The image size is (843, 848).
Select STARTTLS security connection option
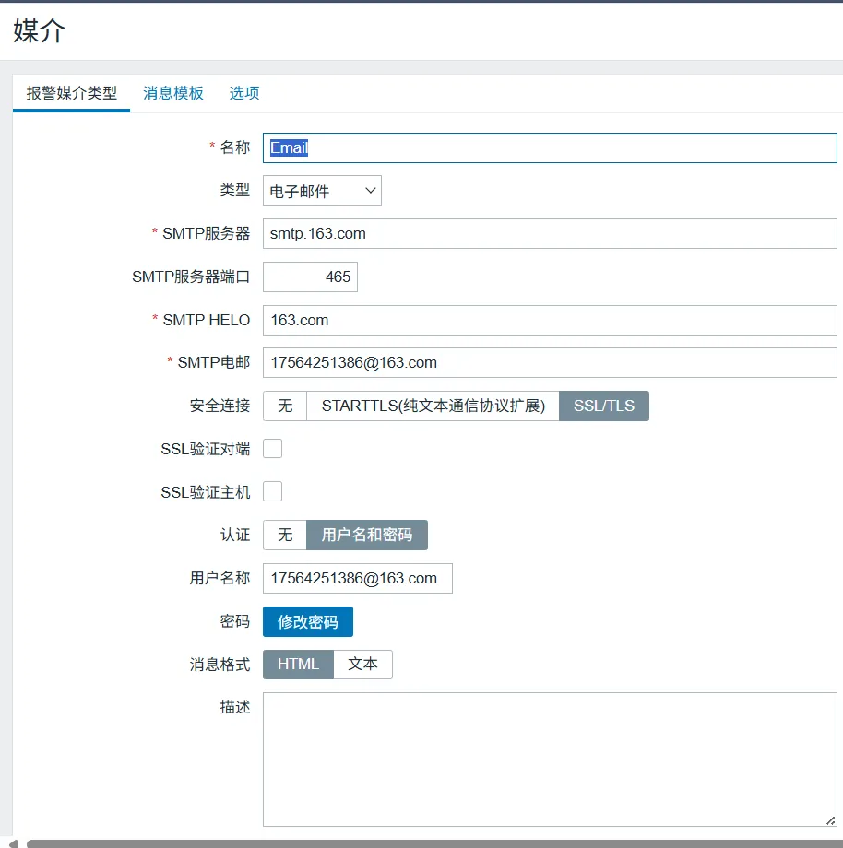(x=433, y=406)
